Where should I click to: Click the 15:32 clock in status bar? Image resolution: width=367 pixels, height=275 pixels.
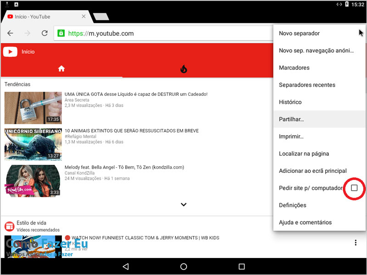coord(358,5)
